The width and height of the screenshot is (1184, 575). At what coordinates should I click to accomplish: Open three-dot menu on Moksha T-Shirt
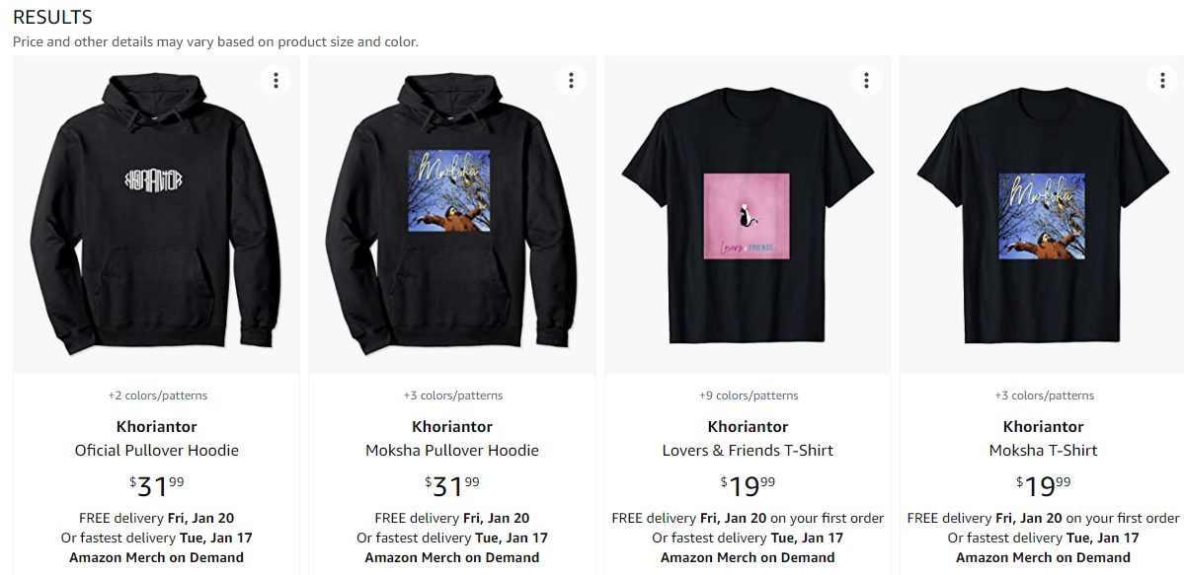tap(1162, 80)
